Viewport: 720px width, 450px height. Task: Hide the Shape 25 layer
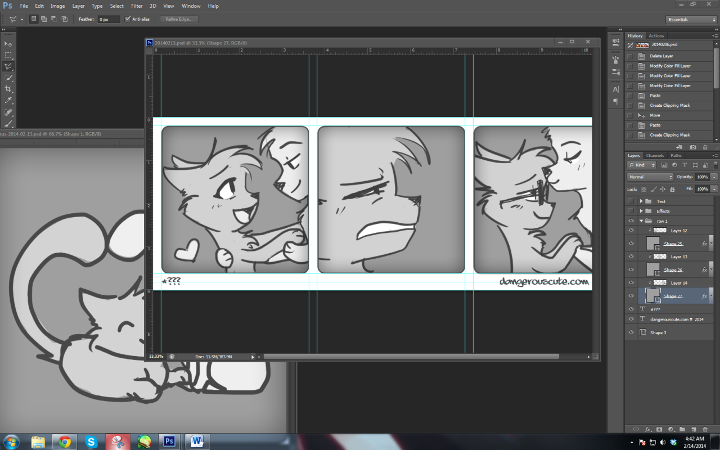coord(631,244)
